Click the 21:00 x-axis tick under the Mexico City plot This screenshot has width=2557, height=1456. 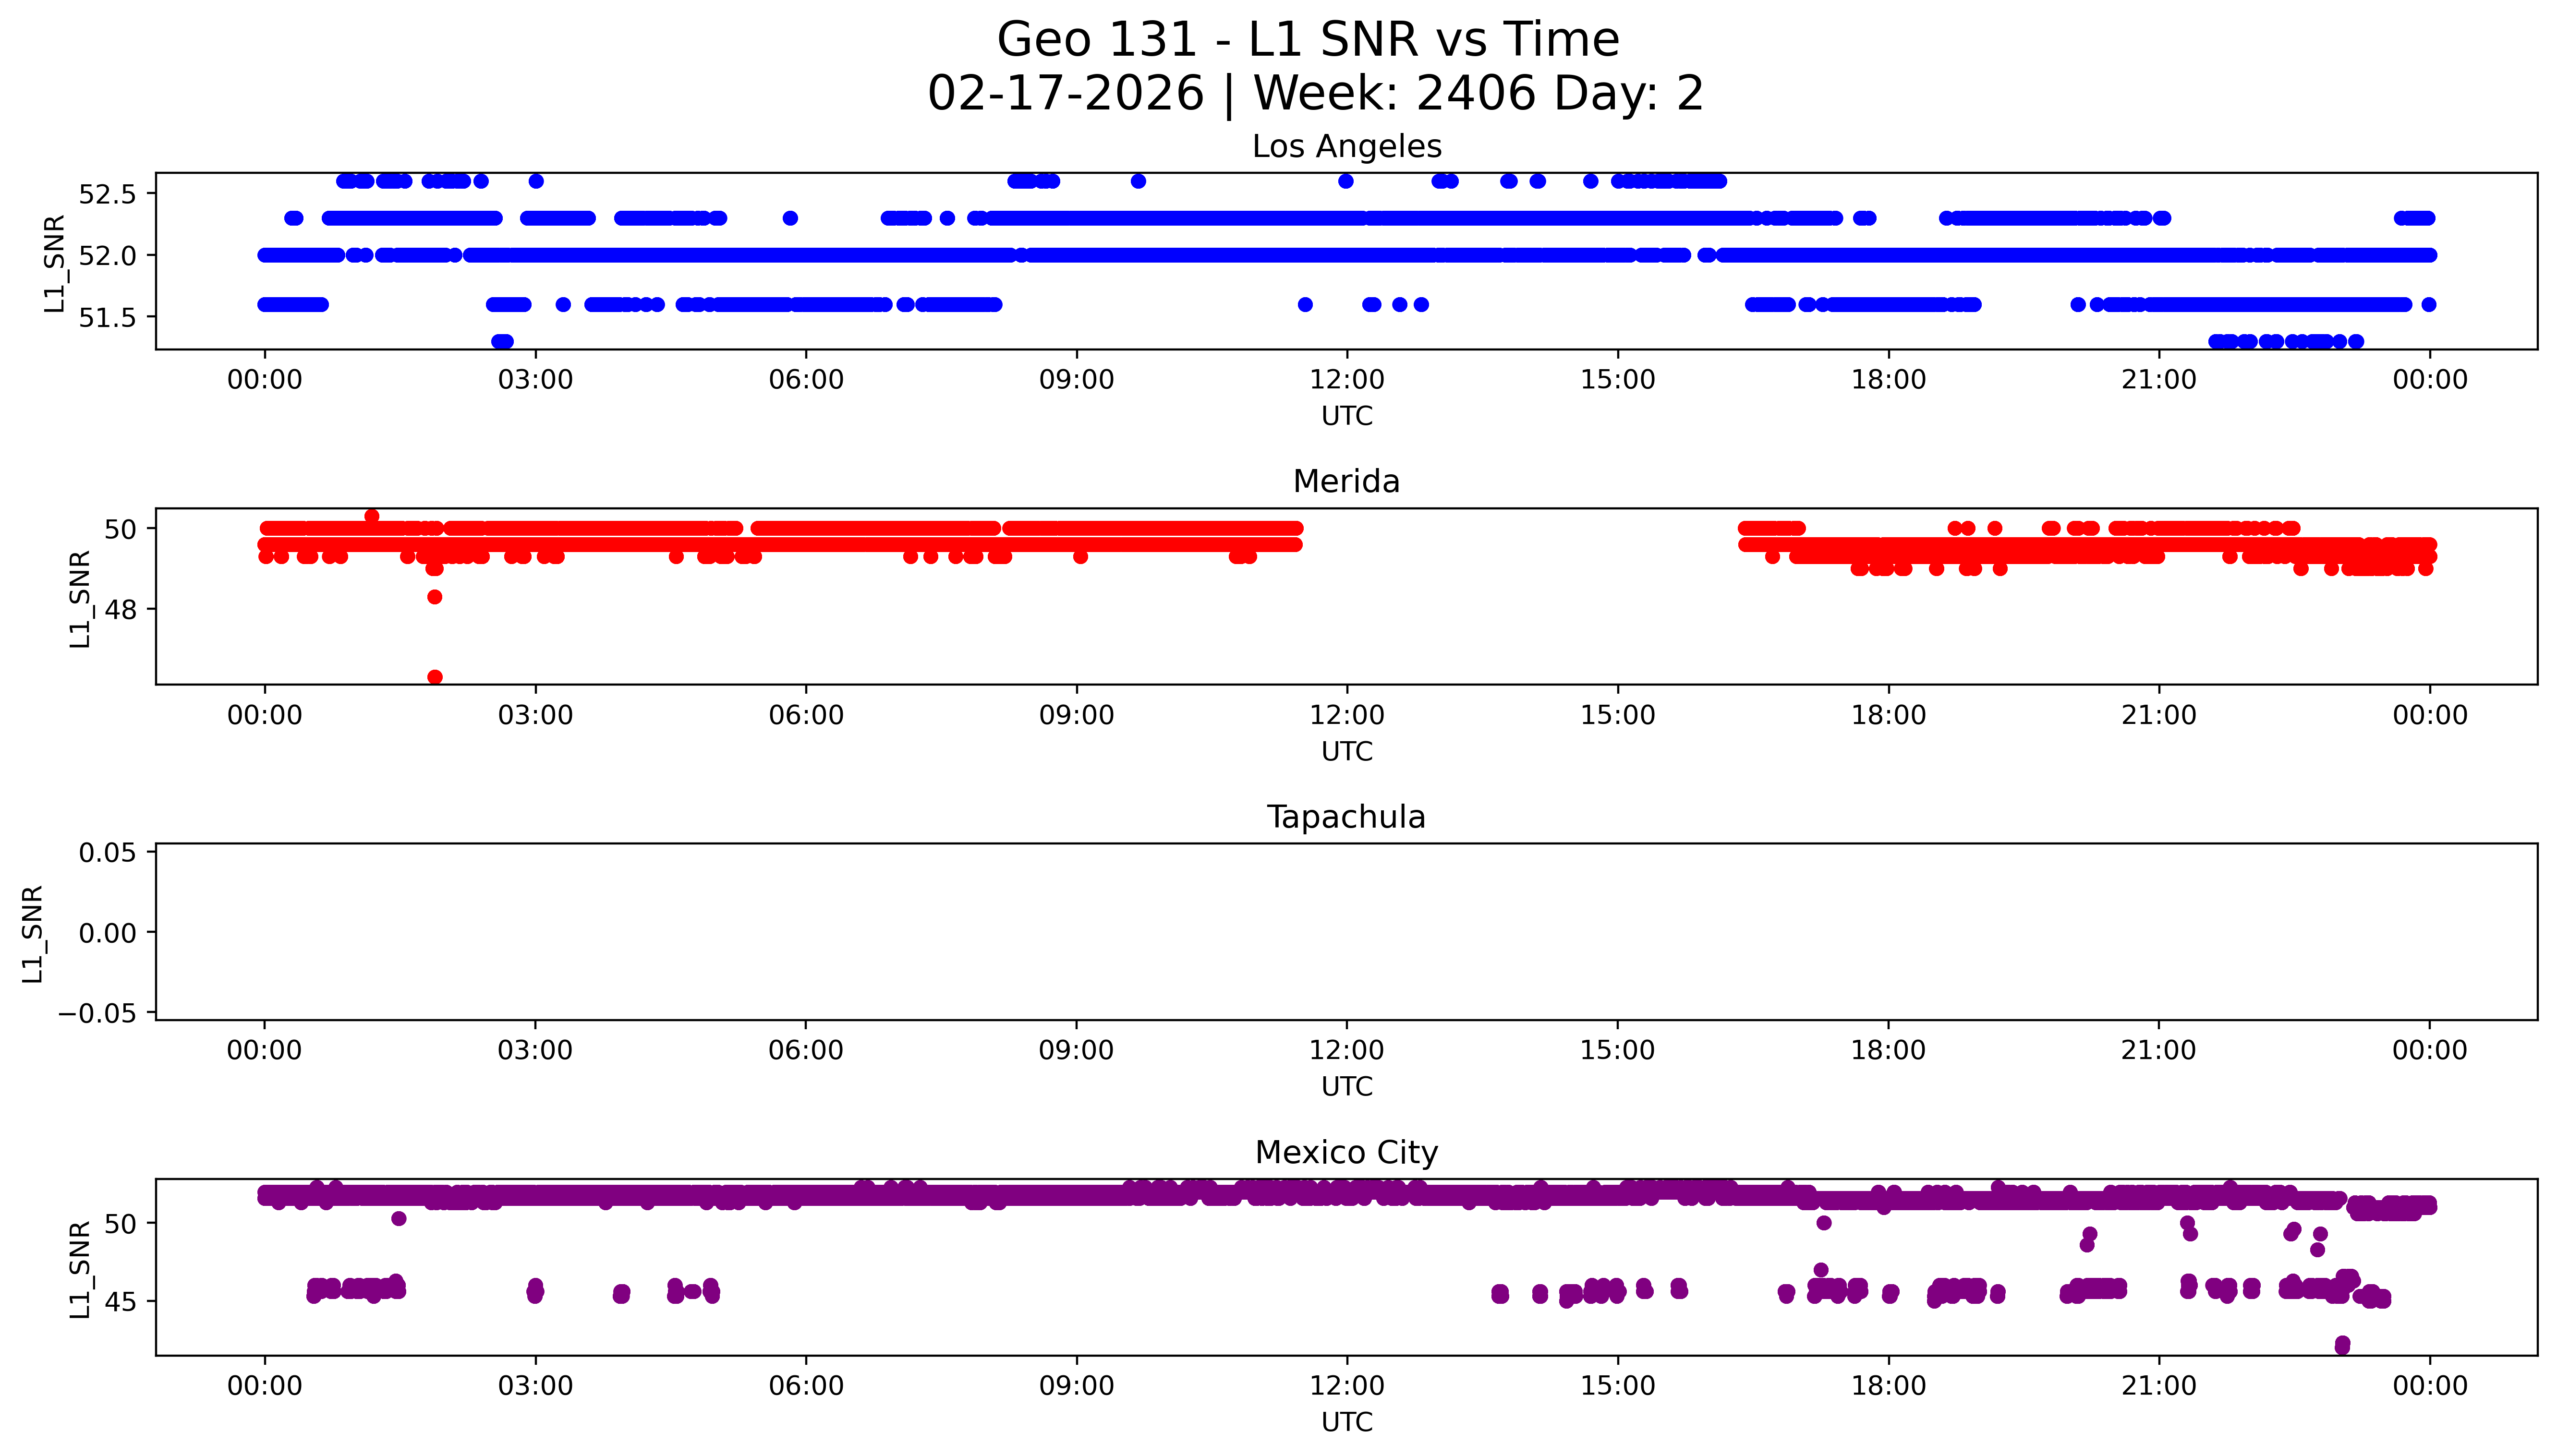click(x=2158, y=1386)
